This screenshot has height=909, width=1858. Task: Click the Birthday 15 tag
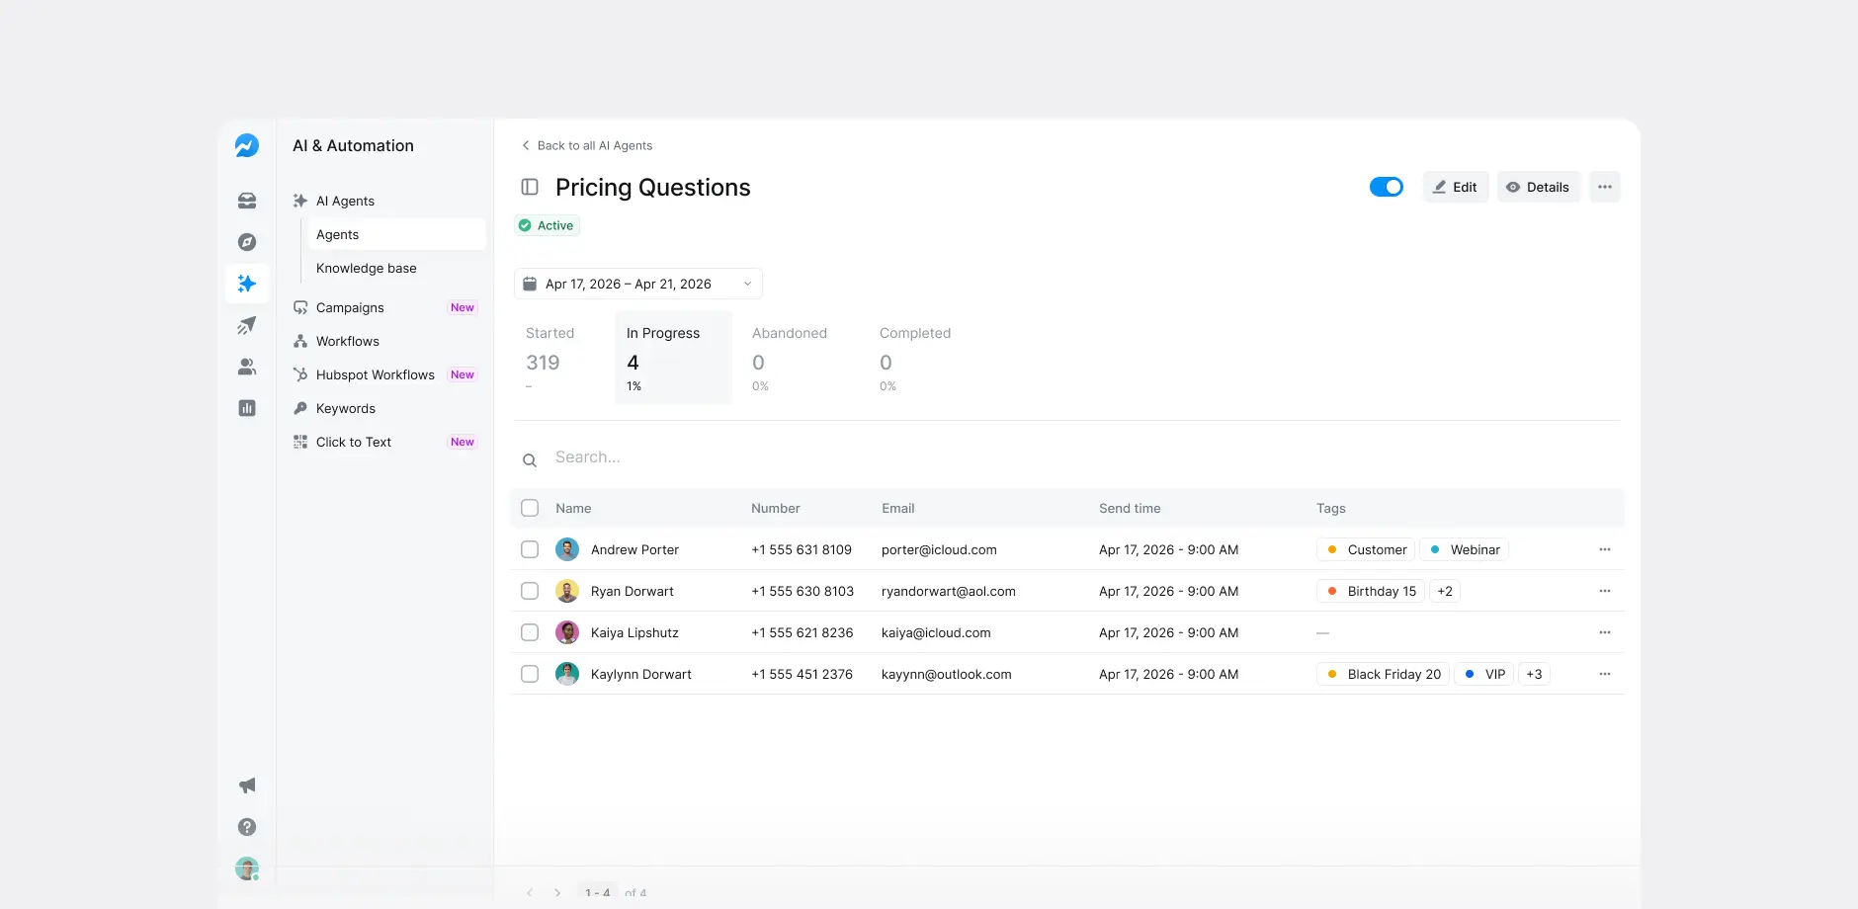pos(1371,591)
